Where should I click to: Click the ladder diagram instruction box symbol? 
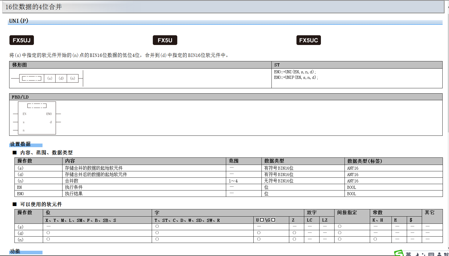coord(32,78)
